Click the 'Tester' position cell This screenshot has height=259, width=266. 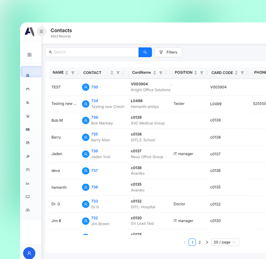(179, 104)
